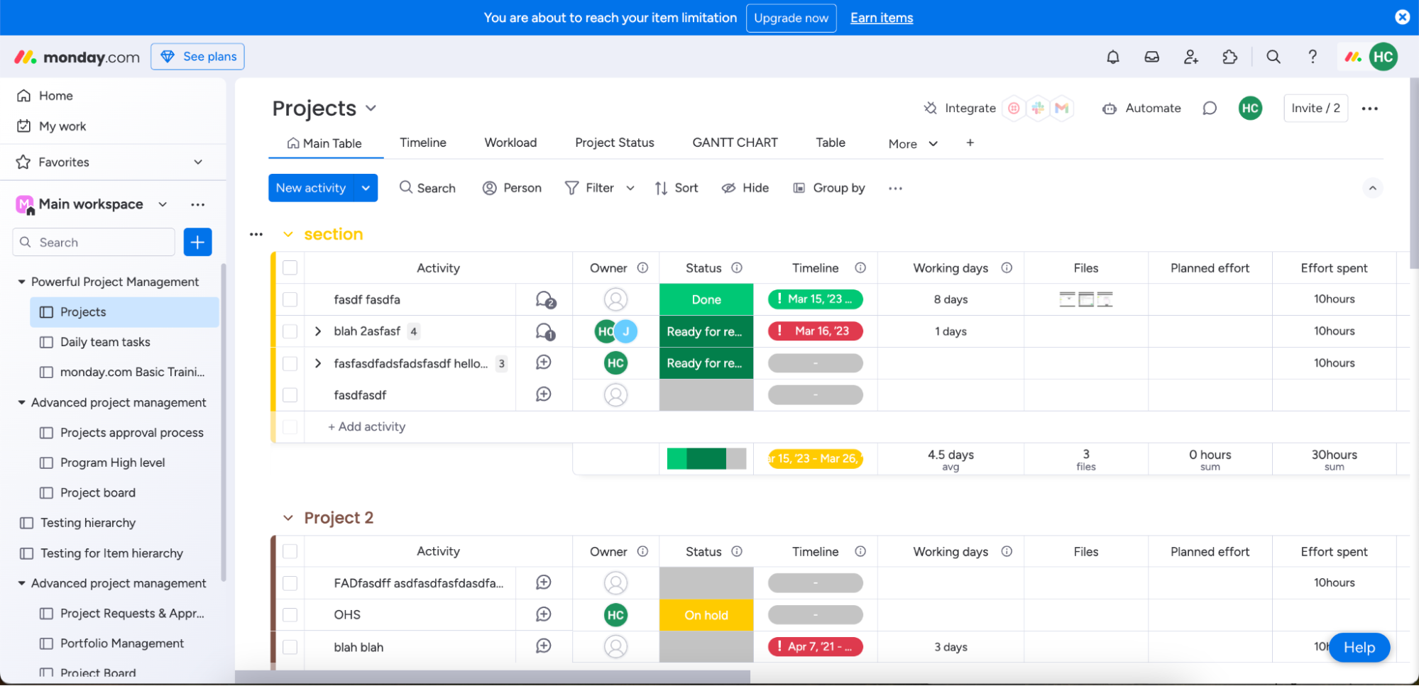Check the blah blah row checkbox
1419x686 pixels.
pos(290,647)
